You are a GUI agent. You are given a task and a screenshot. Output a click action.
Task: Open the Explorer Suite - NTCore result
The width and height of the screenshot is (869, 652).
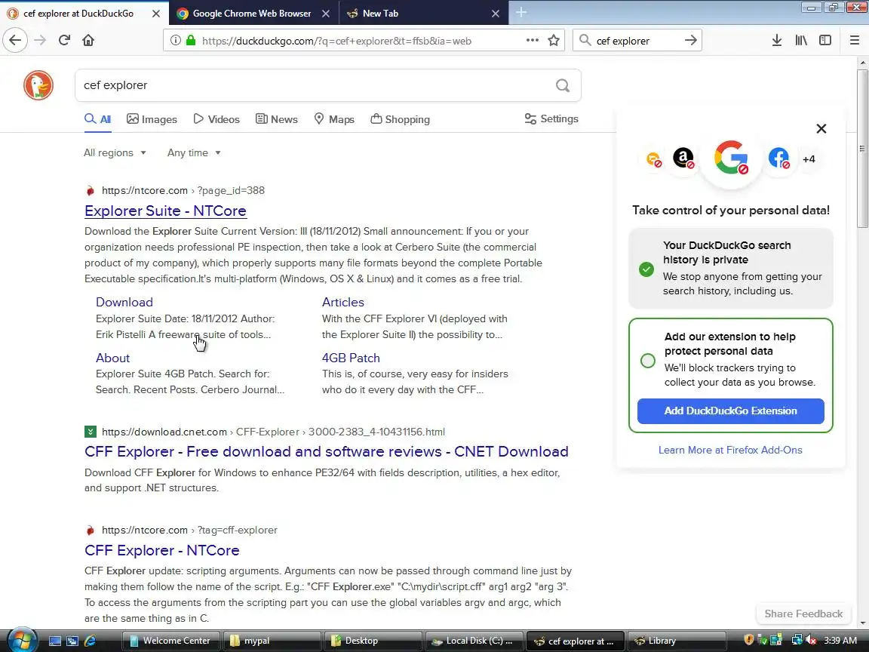pos(165,211)
